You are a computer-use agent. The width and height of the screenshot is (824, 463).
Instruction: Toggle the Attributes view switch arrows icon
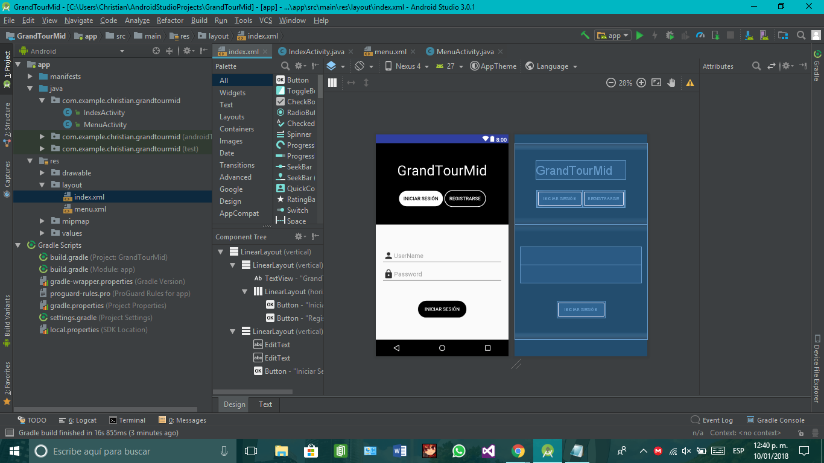771,66
